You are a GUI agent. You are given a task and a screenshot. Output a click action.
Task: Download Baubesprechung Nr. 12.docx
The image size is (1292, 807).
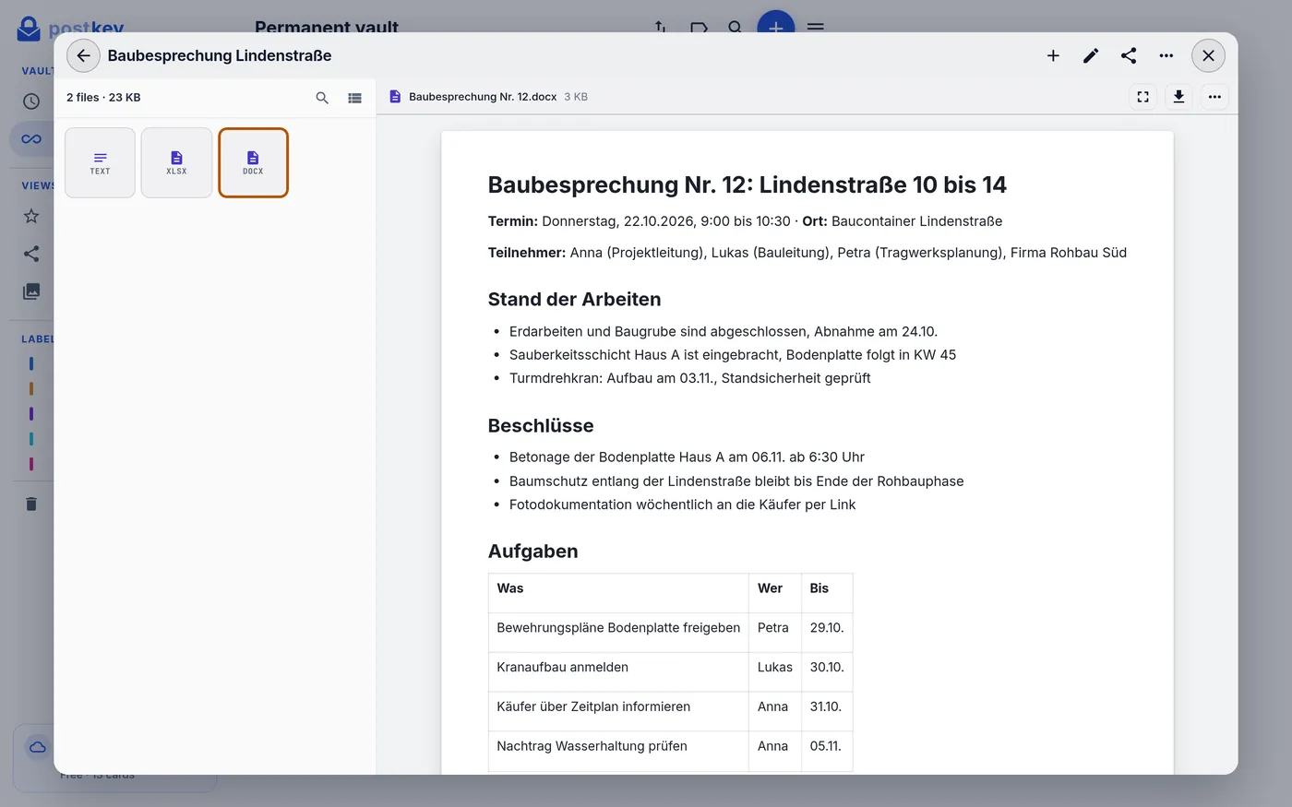1178,97
